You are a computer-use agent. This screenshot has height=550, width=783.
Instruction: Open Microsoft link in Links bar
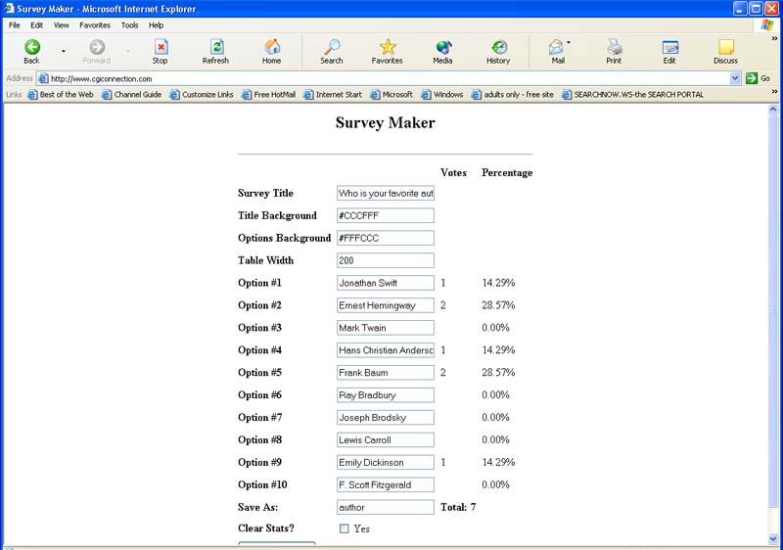click(391, 94)
